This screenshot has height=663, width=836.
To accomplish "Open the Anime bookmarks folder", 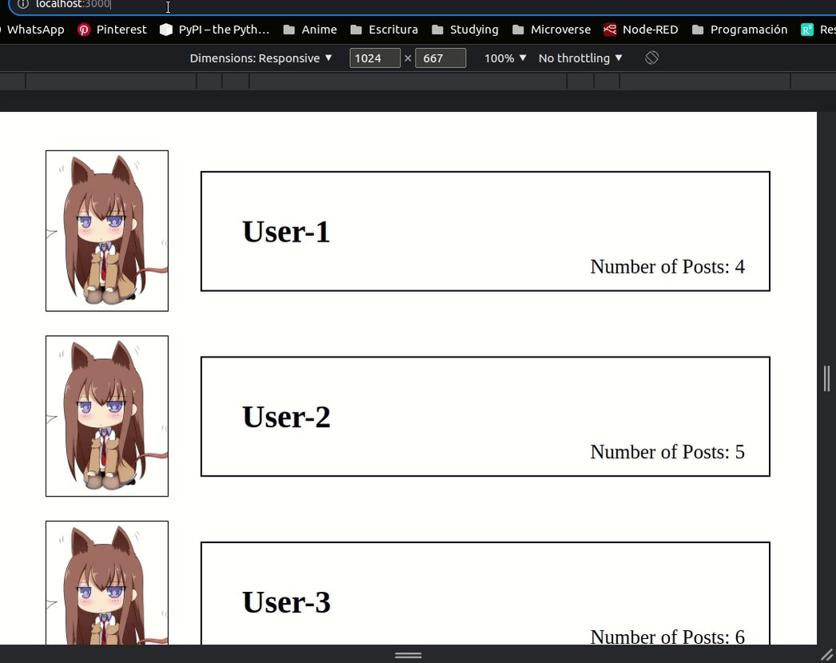I will click(x=310, y=30).
